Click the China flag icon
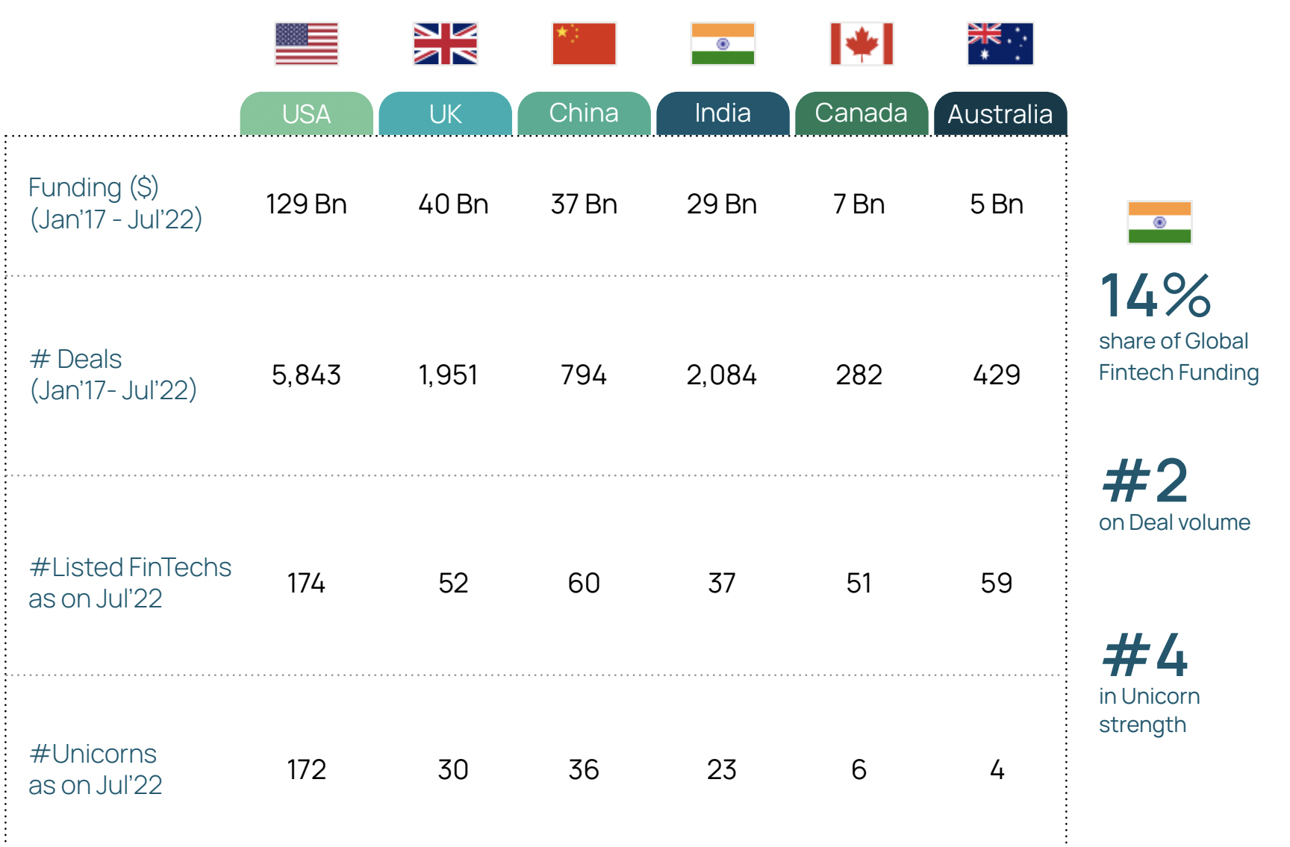 (584, 44)
